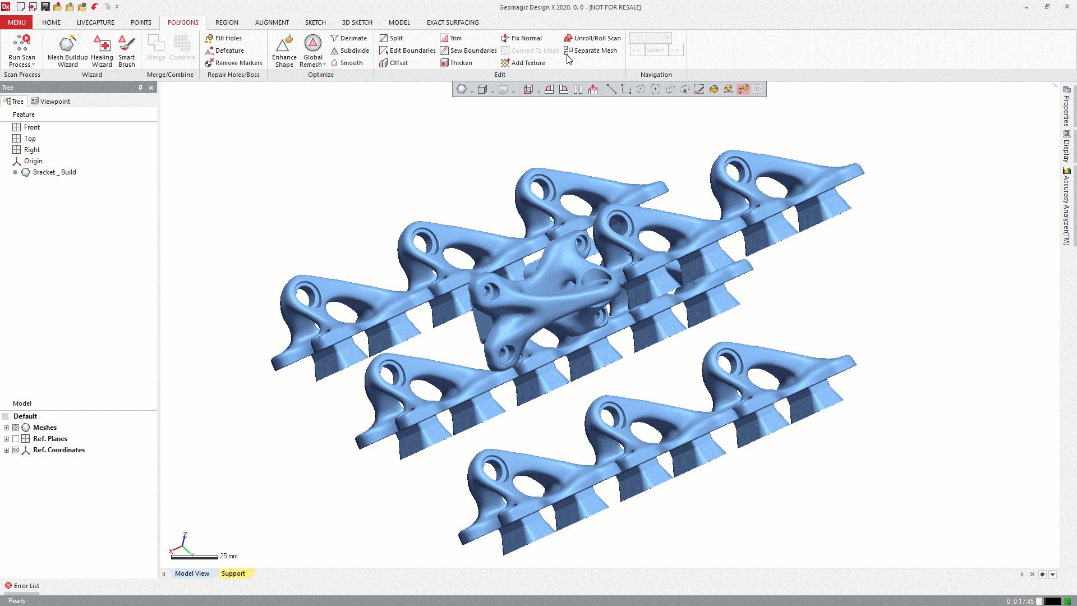Screen dimensions: 1077x606
Task: Click the Split mesh icon
Action: [384, 38]
